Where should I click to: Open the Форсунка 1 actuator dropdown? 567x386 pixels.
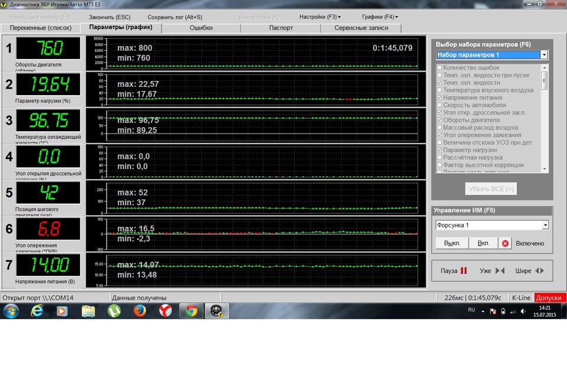click(x=545, y=225)
